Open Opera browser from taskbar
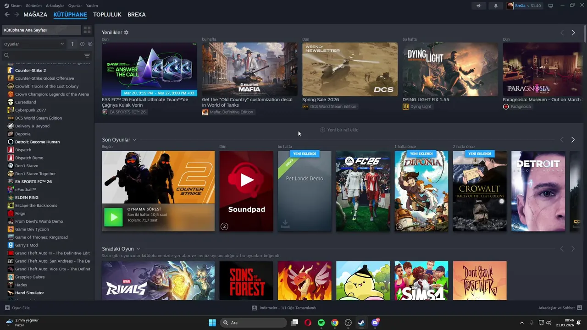Viewport: 587px width, 330px height. click(x=308, y=323)
